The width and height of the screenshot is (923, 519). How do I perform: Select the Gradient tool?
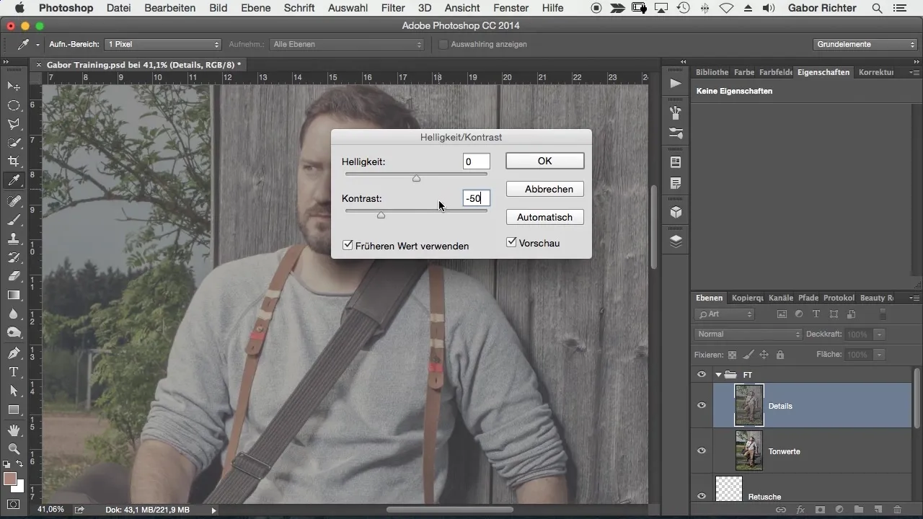pos(14,295)
